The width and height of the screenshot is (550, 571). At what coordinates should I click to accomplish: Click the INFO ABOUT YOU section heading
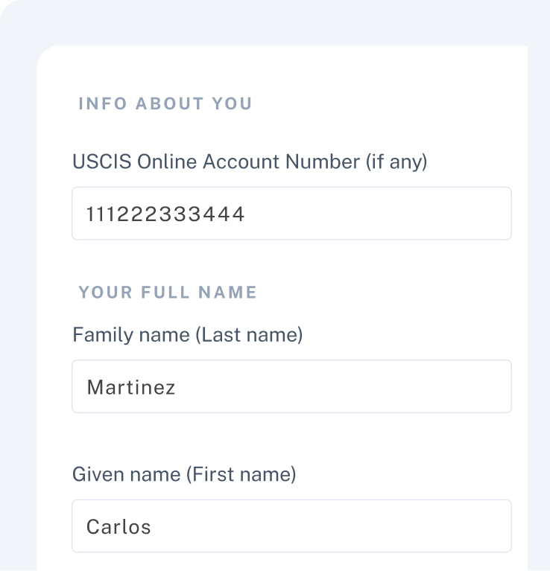165,103
